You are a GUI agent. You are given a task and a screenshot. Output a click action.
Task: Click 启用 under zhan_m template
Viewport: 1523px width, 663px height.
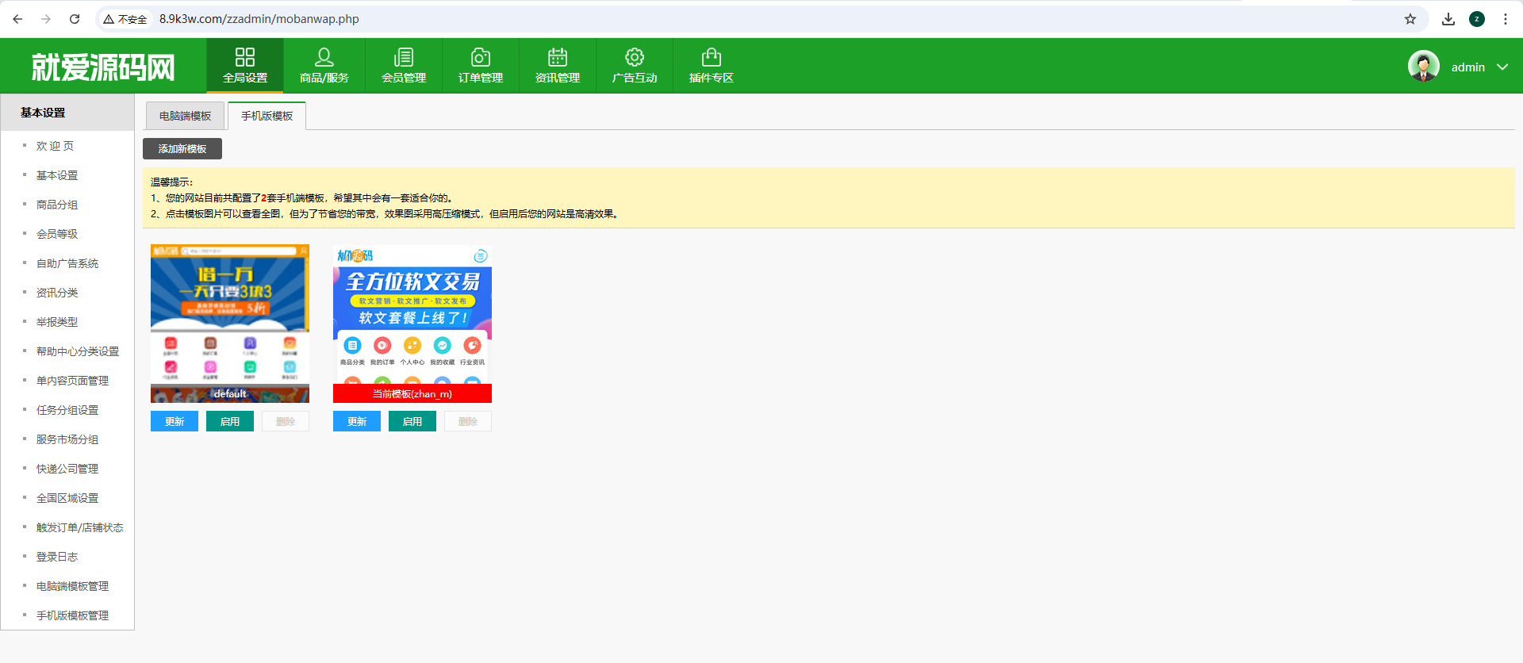[412, 421]
